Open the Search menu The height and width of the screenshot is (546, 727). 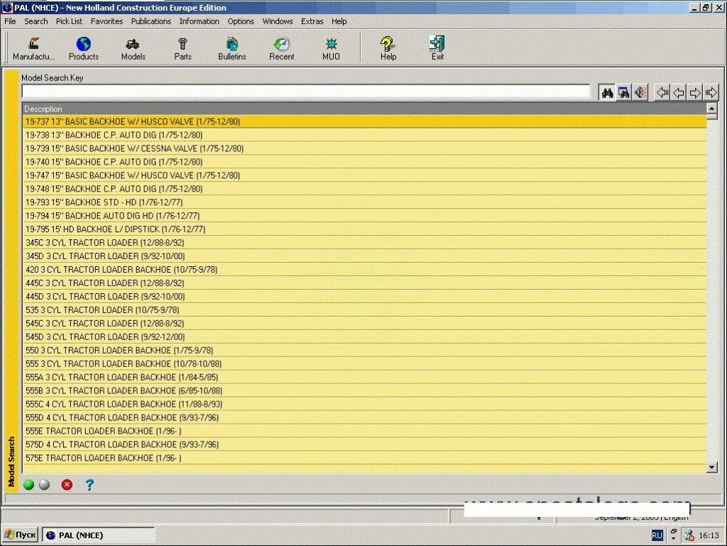coord(35,21)
